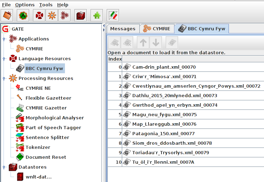
Task: Click the Index column header
Action: [x=115, y=59]
